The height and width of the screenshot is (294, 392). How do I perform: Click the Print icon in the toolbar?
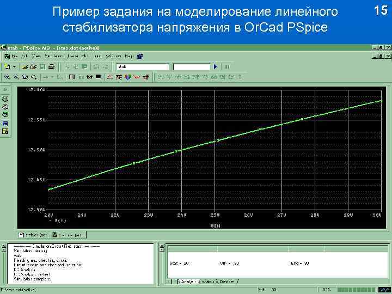tap(52, 67)
